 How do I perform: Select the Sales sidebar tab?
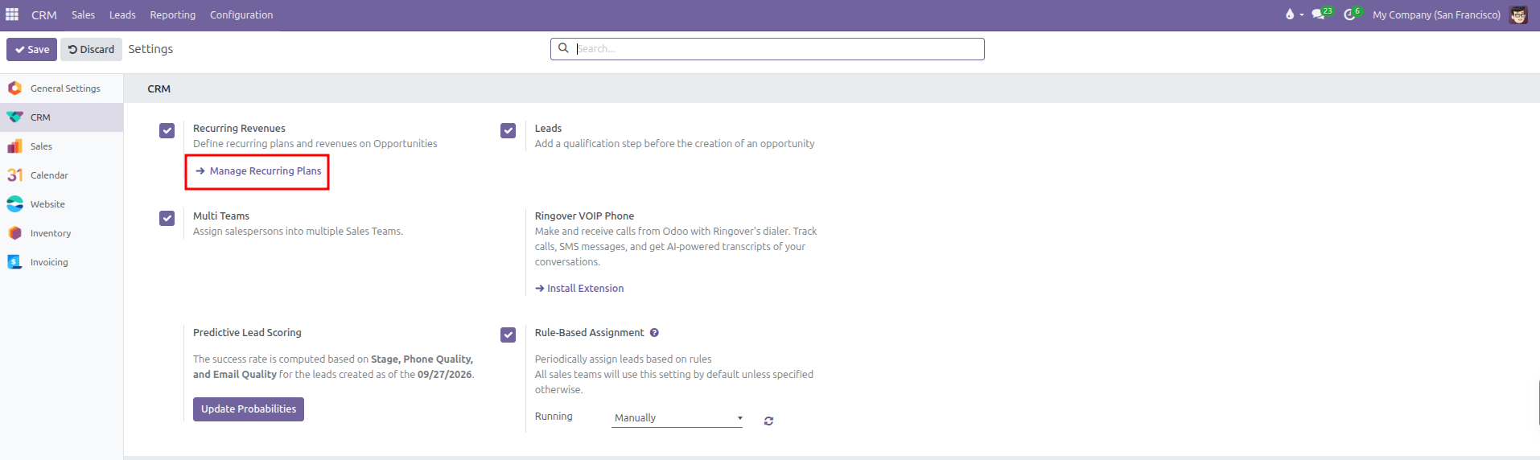(x=61, y=146)
